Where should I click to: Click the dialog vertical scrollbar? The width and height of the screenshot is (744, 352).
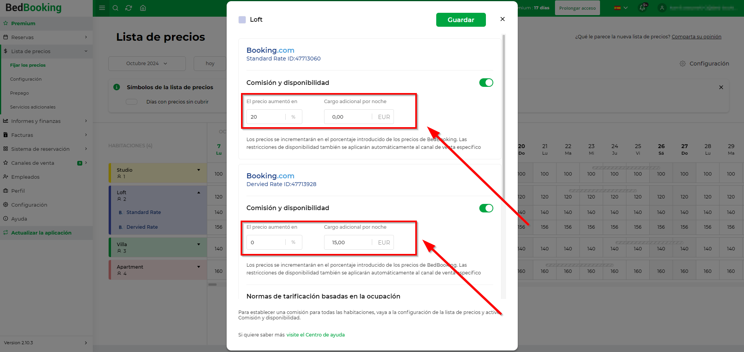click(x=504, y=116)
